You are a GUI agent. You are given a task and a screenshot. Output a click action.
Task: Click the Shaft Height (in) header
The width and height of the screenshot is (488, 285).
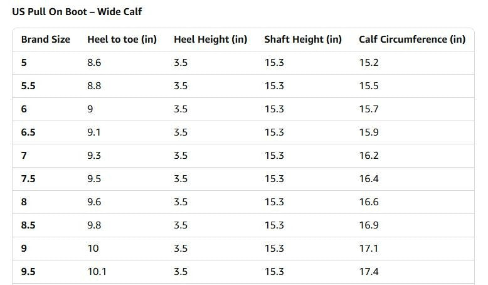303,40
